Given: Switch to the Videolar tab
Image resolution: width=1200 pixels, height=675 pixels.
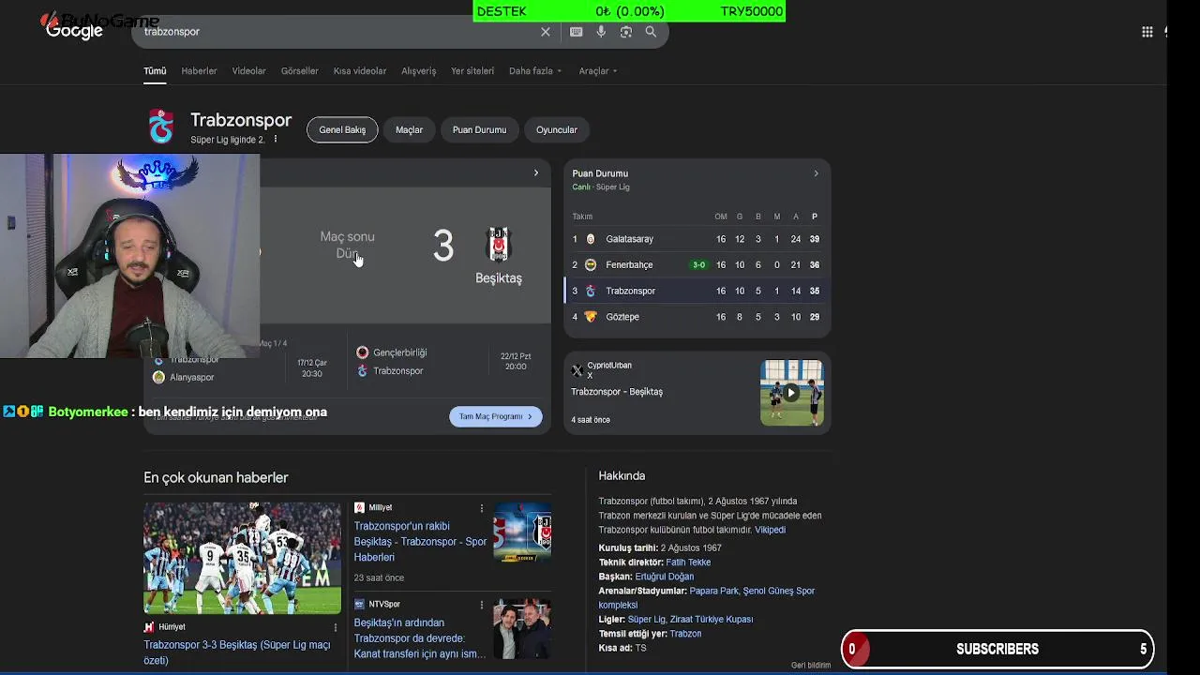Looking at the screenshot, I should coord(249,71).
